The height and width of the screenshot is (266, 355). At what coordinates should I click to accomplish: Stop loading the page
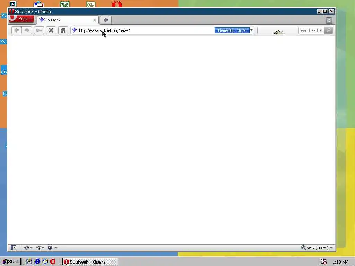(51, 30)
